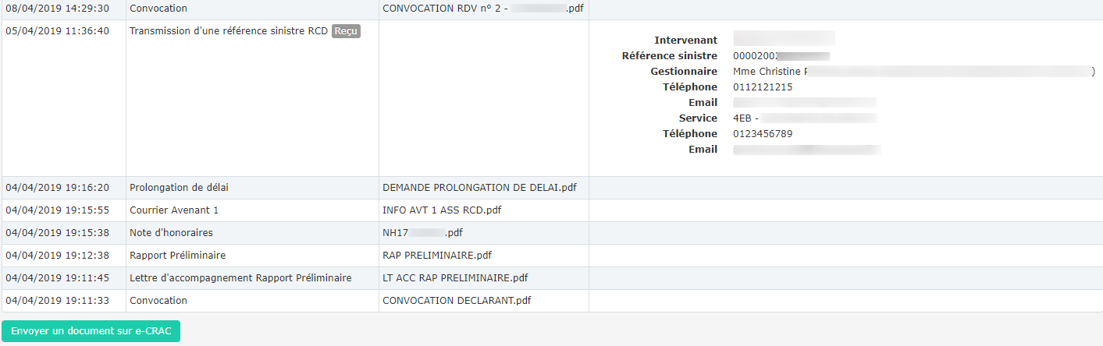Click the 05/04/2019 11:36:40 date cell

pyautogui.click(x=57, y=31)
